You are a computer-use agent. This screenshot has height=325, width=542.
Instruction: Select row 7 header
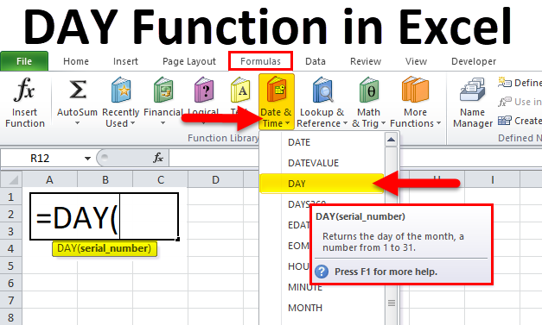click(10, 300)
